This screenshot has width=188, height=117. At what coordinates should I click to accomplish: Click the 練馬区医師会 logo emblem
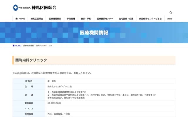coord(15,8)
